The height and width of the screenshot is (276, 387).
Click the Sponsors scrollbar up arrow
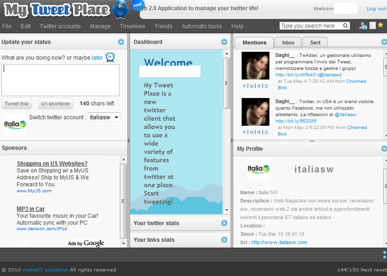(124, 159)
